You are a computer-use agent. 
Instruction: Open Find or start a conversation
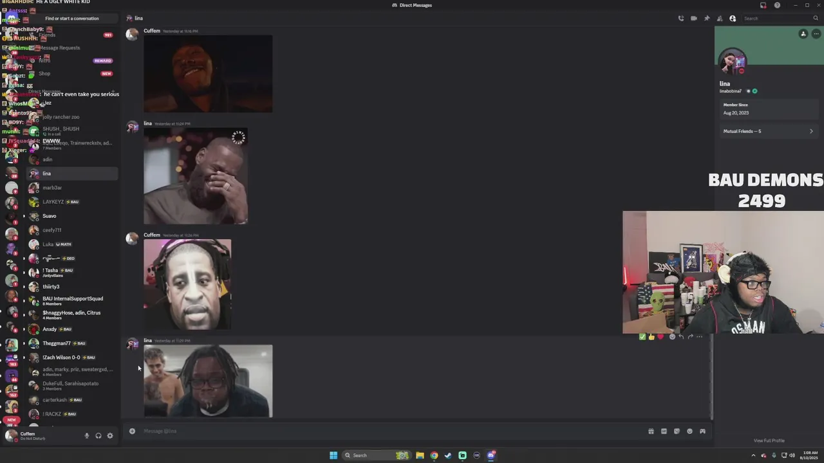click(x=72, y=18)
